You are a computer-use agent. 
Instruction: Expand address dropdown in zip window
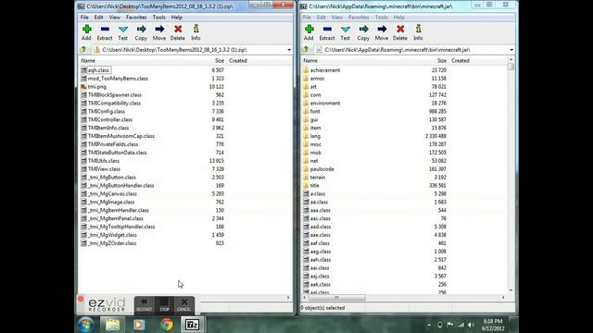(289, 50)
